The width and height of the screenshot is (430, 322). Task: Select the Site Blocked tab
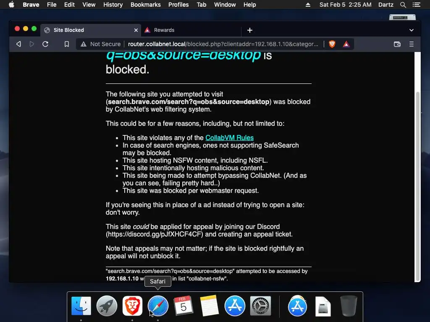(x=91, y=30)
